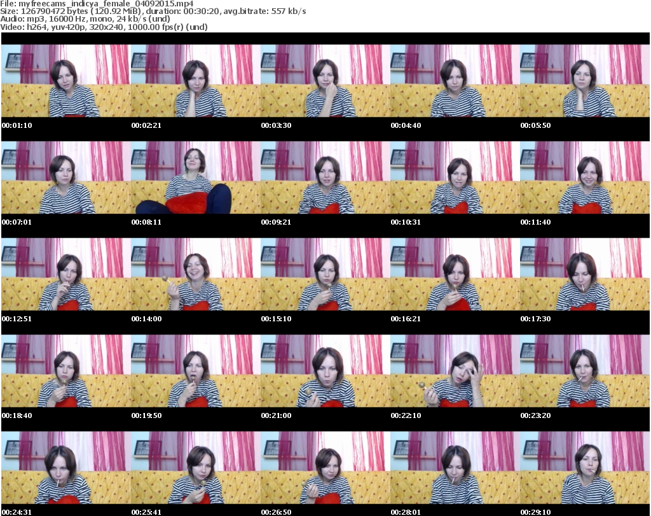
Task: Select the thumbnail at 00:29:10
Action: pos(585,468)
